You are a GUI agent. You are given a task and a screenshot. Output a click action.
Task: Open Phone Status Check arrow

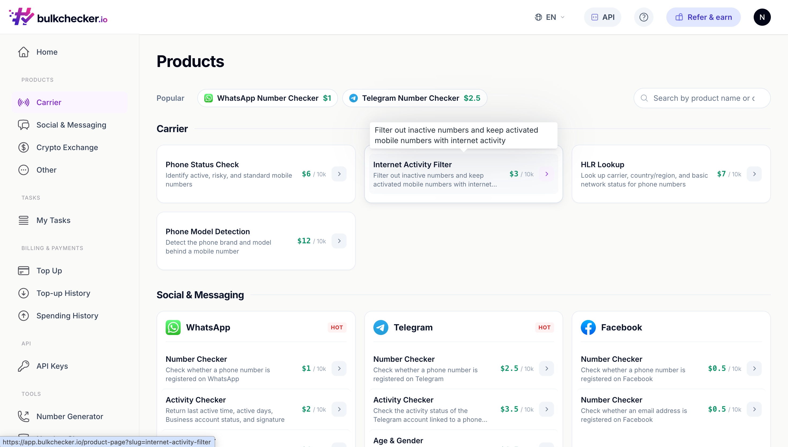(339, 174)
